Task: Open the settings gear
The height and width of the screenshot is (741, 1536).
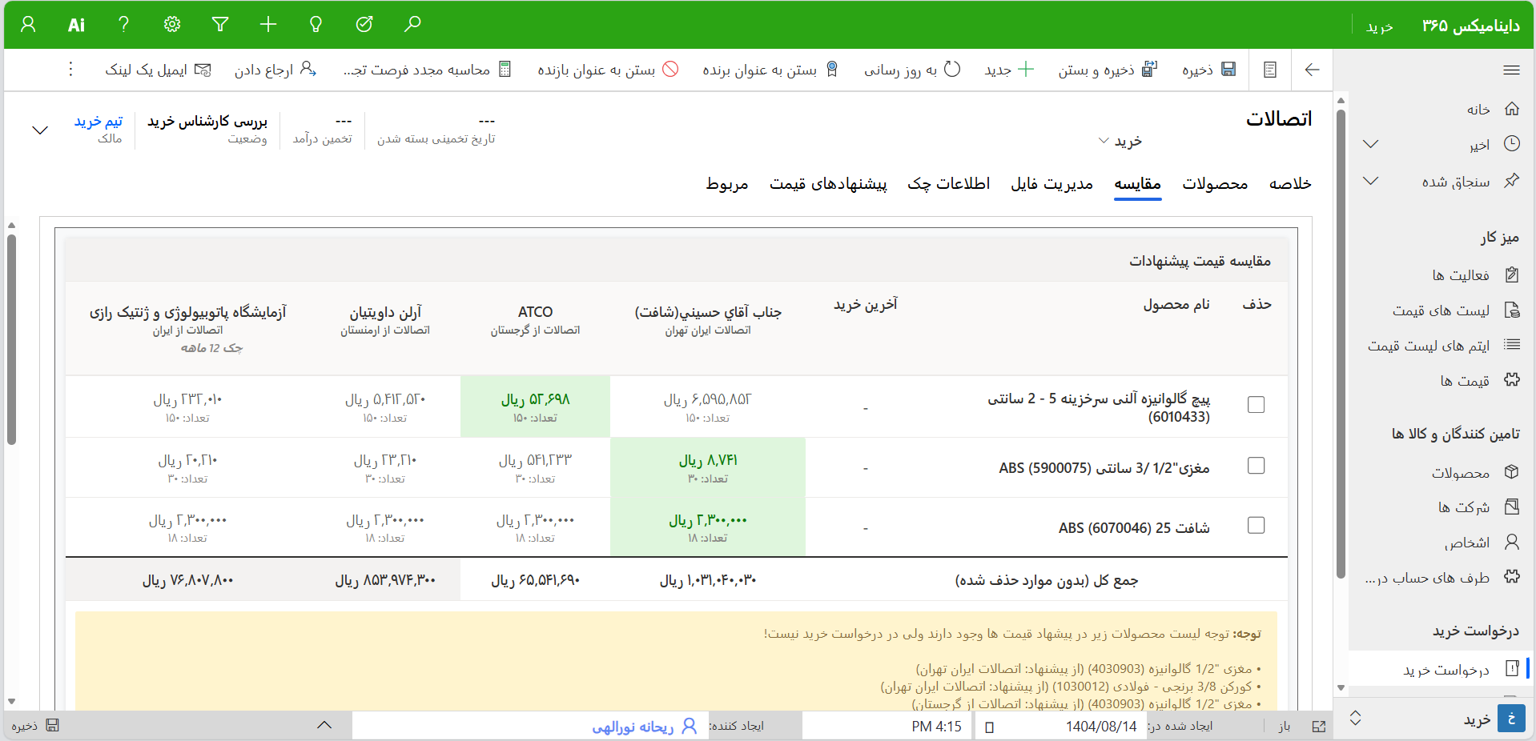Action: [171, 24]
